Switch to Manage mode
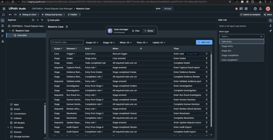Viewport: 273px width, 140px height. [x=168, y=8]
